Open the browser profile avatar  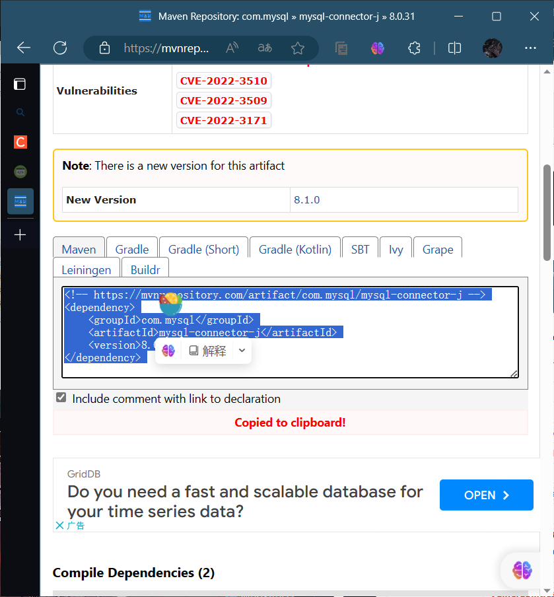coord(492,48)
